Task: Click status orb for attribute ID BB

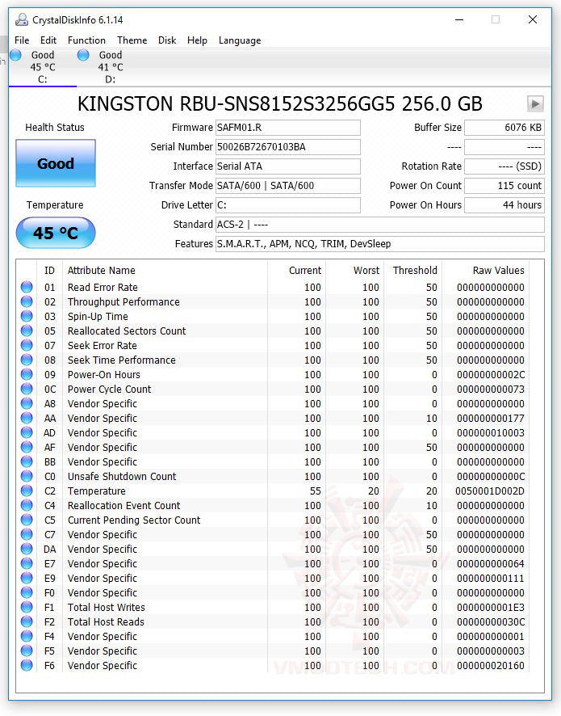Action: [x=27, y=461]
